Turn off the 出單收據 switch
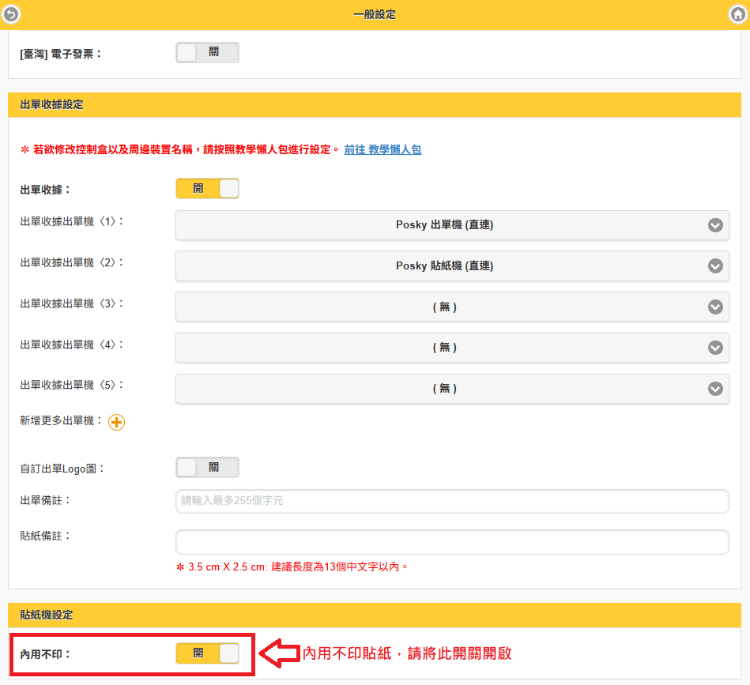The image size is (750, 685). [207, 189]
